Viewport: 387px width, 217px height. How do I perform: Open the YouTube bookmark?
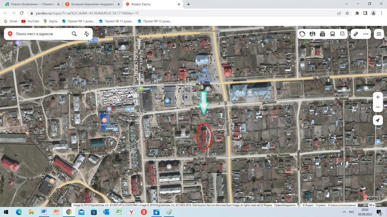(30, 21)
